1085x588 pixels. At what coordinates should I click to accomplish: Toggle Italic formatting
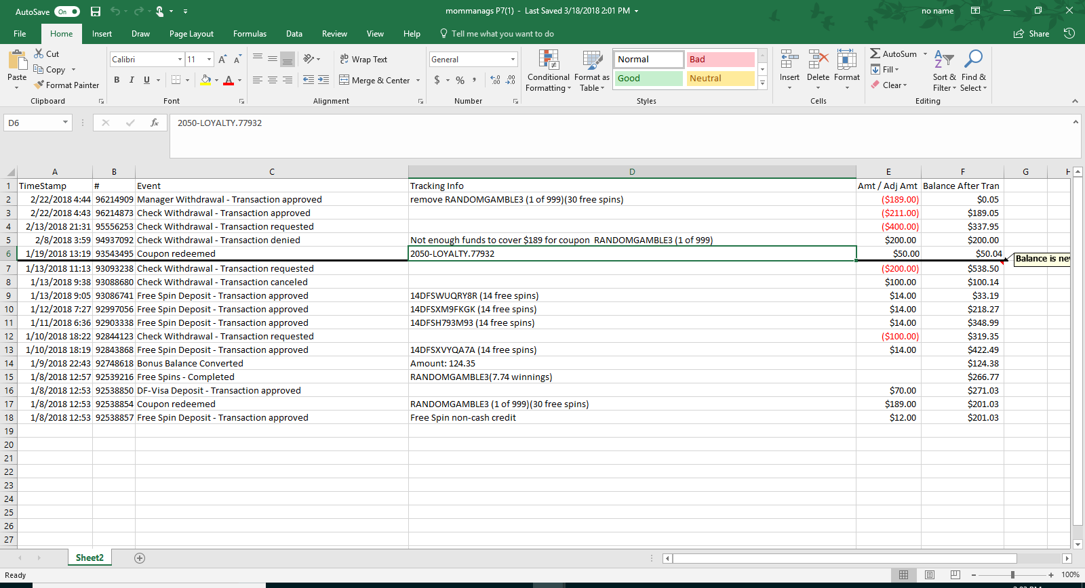click(132, 80)
